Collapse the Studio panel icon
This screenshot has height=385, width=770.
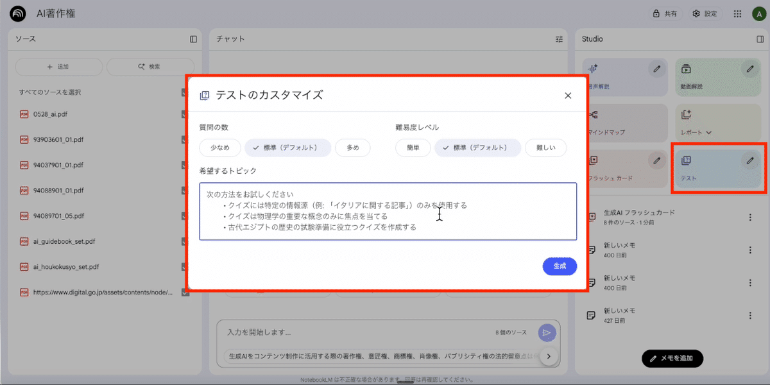[x=760, y=39]
